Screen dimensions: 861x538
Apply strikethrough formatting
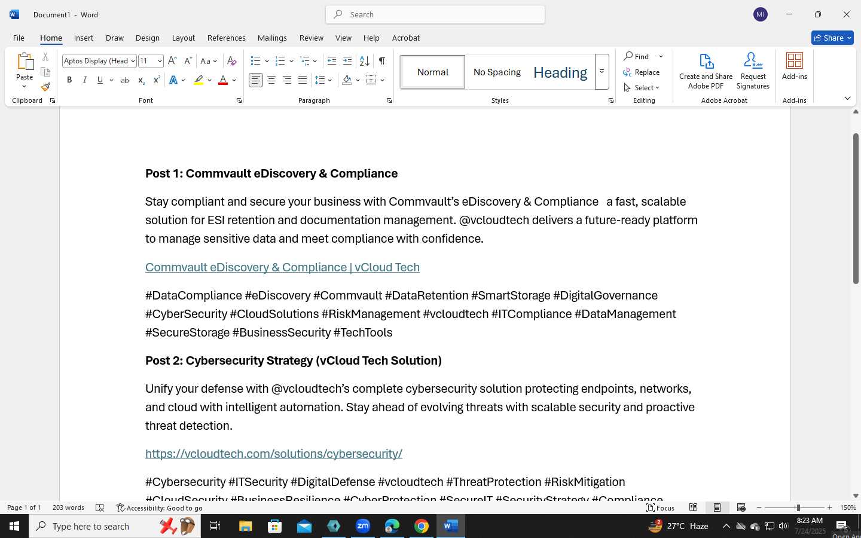[124, 80]
